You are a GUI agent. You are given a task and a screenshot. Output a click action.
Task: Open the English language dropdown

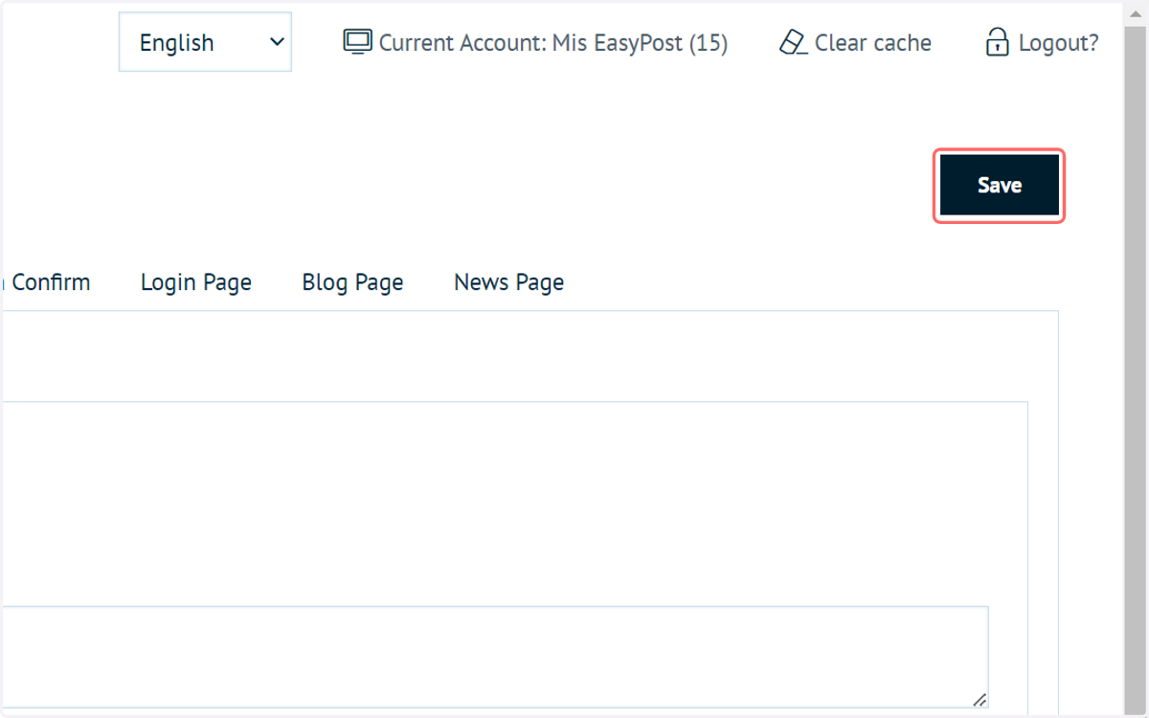pyautogui.click(x=205, y=42)
